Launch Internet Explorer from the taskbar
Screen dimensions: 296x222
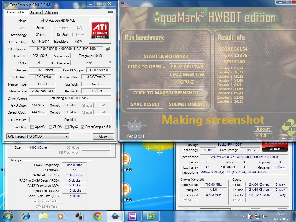click(x=26, y=216)
